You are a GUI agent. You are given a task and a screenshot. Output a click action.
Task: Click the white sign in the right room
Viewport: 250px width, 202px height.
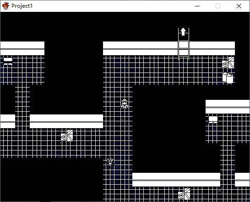click(x=213, y=120)
